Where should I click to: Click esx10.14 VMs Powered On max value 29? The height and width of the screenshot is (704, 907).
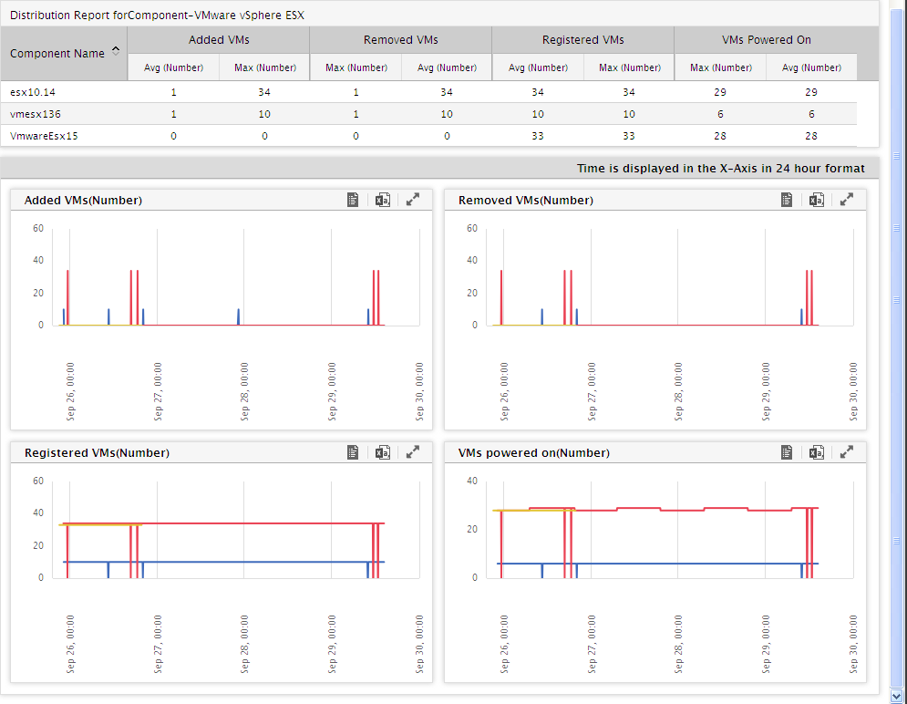point(720,92)
